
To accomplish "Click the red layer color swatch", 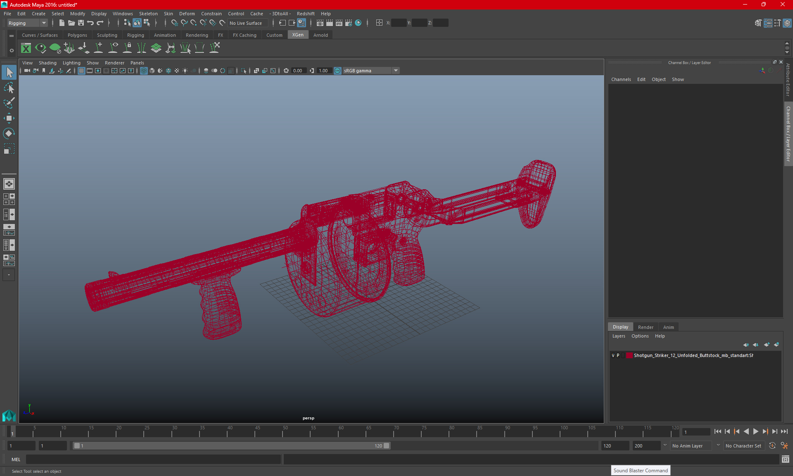I will (x=629, y=355).
